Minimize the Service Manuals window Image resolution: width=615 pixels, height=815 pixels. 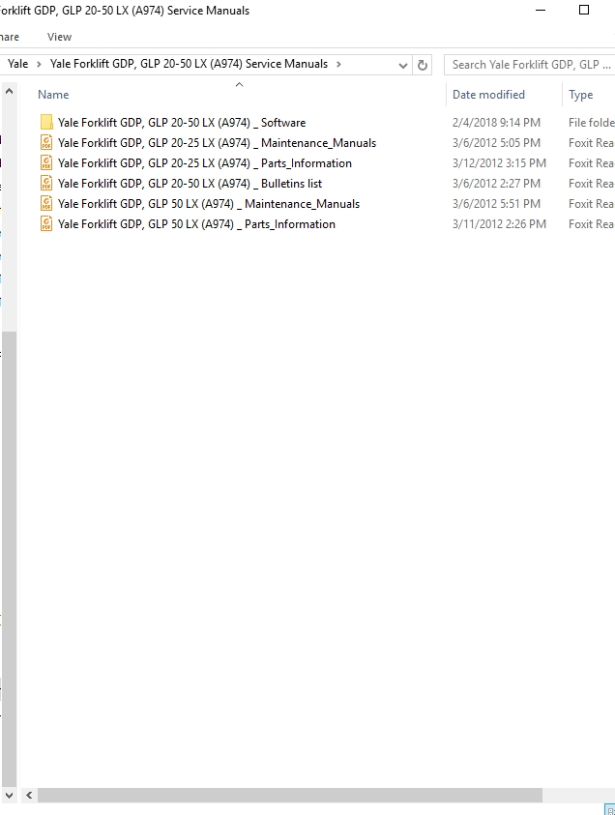point(541,10)
